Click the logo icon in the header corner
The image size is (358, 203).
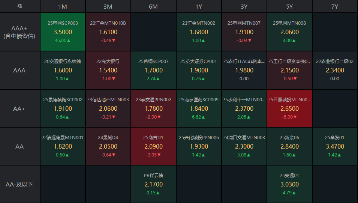coord(20,6)
